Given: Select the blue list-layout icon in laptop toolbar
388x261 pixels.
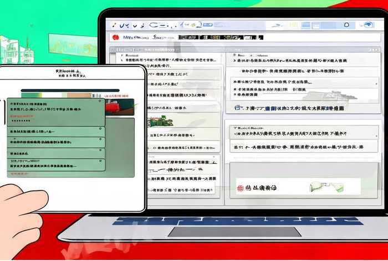Looking at the screenshot, I should point(306,25).
